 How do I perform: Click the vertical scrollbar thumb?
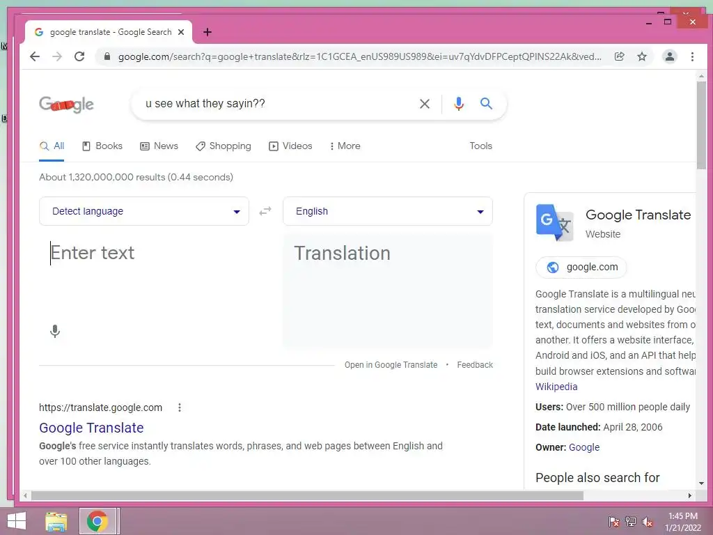701,125
